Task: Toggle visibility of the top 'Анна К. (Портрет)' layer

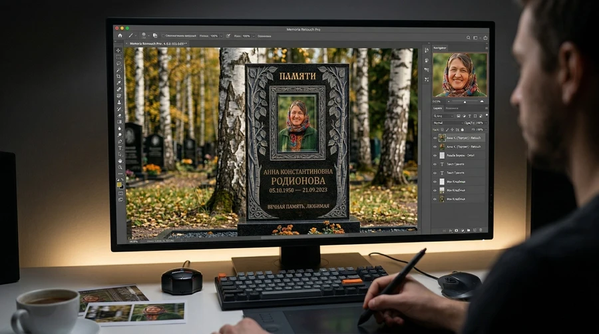Action: 435,138
